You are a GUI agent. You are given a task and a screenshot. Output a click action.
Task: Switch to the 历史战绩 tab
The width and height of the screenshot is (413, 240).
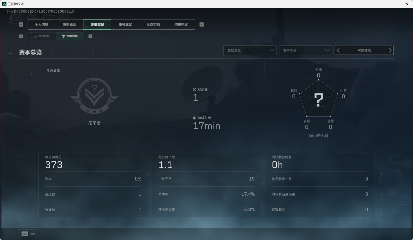click(x=69, y=24)
